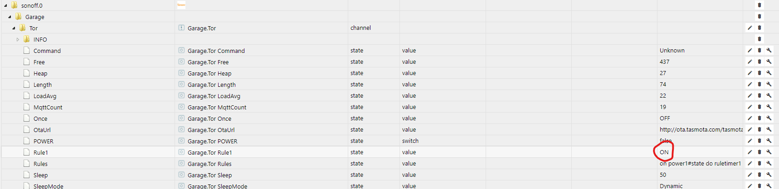The height and width of the screenshot is (189, 779).
Task: Edit the Sleep object with pencil icon
Action: click(750, 175)
